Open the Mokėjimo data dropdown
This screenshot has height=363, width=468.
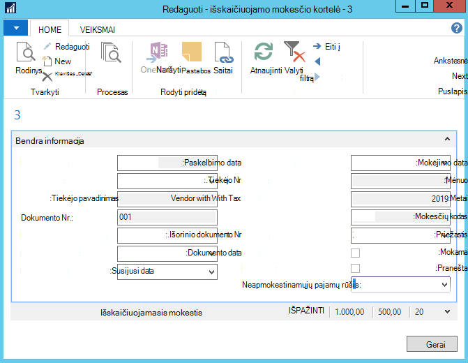click(444, 163)
